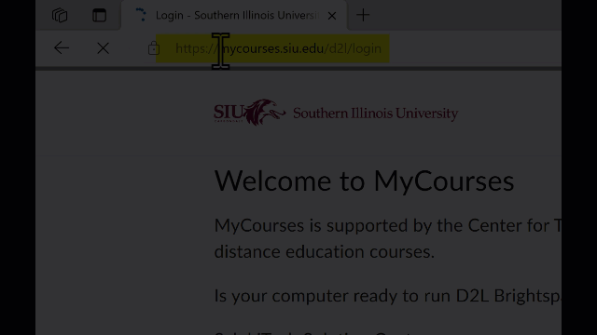
Task: Click 'MyCourses is supported by the Center' text
Action: click(388, 225)
